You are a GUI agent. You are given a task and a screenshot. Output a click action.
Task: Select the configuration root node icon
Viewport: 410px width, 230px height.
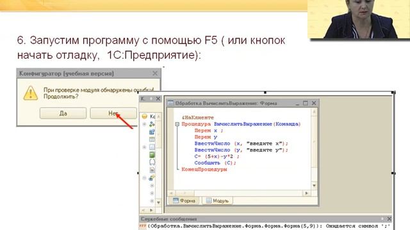pyautogui.click(x=144, y=116)
